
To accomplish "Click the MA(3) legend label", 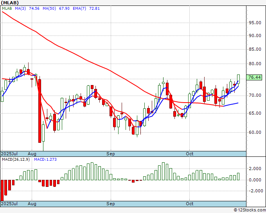I will pyautogui.click(x=20, y=9).
